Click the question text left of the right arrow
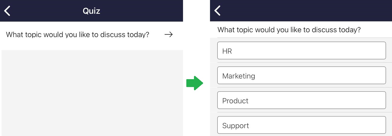The height and width of the screenshot is (136, 392). coord(77,35)
